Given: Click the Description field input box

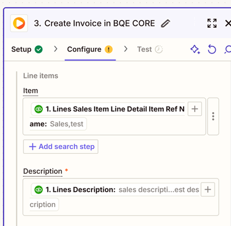Looking at the screenshot, I should pyautogui.click(x=121, y=197).
